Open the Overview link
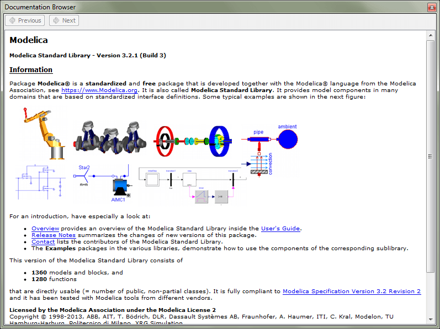 coord(45,229)
